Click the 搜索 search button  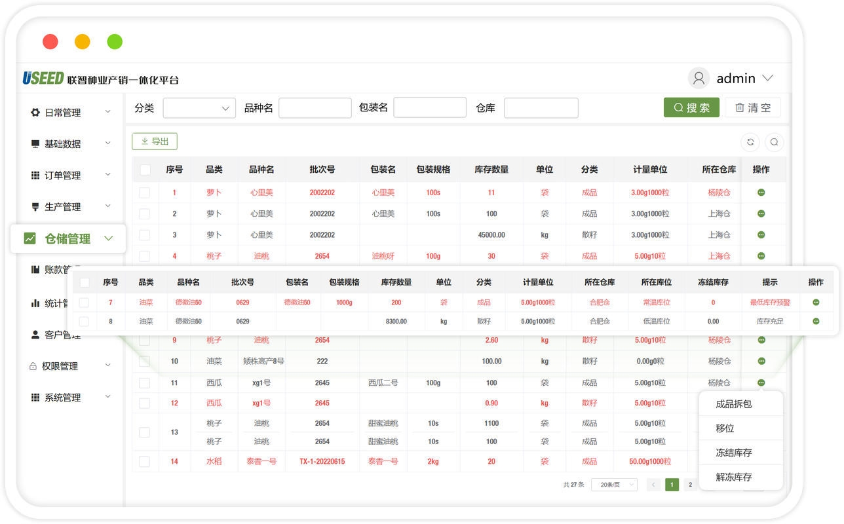click(x=691, y=107)
